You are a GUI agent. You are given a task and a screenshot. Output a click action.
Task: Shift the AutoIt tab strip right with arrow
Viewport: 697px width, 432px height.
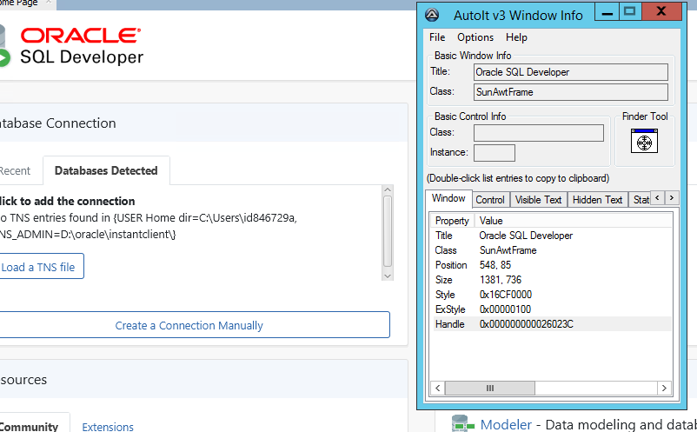pyautogui.click(x=672, y=198)
